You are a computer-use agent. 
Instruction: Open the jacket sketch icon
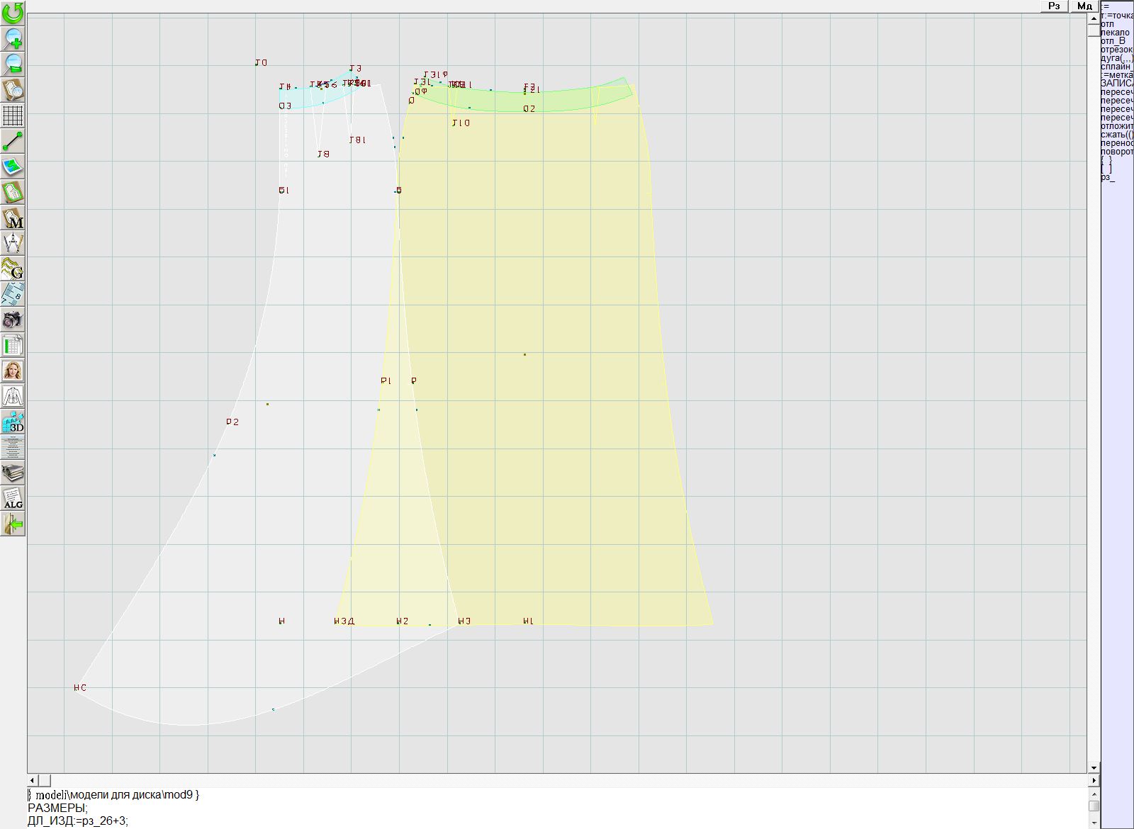(x=13, y=396)
